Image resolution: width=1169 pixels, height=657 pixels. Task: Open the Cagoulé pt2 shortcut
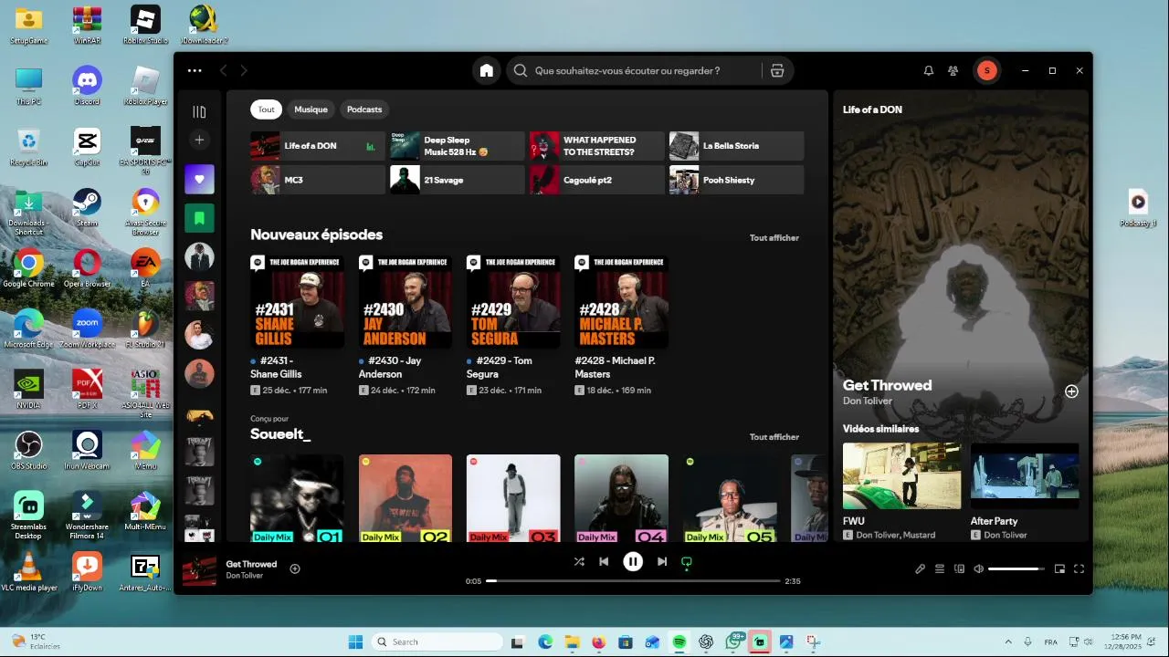point(597,180)
